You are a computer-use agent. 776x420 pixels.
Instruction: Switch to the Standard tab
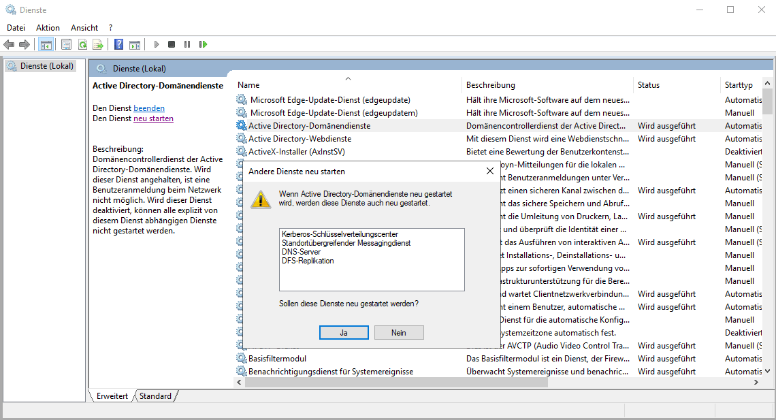pos(156,396)
